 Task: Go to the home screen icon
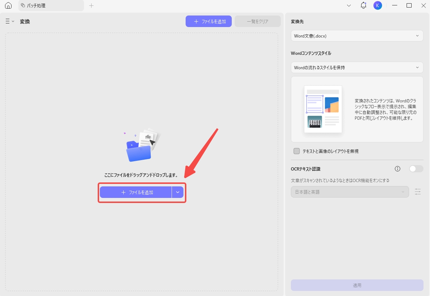[x=9, y=5]
